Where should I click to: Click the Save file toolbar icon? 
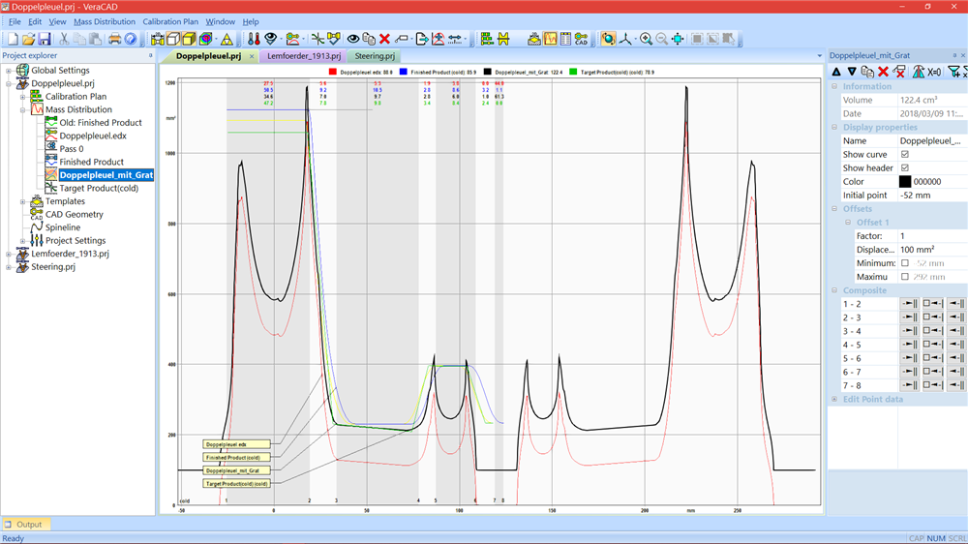pyautogui.click(x=44, y=40)
